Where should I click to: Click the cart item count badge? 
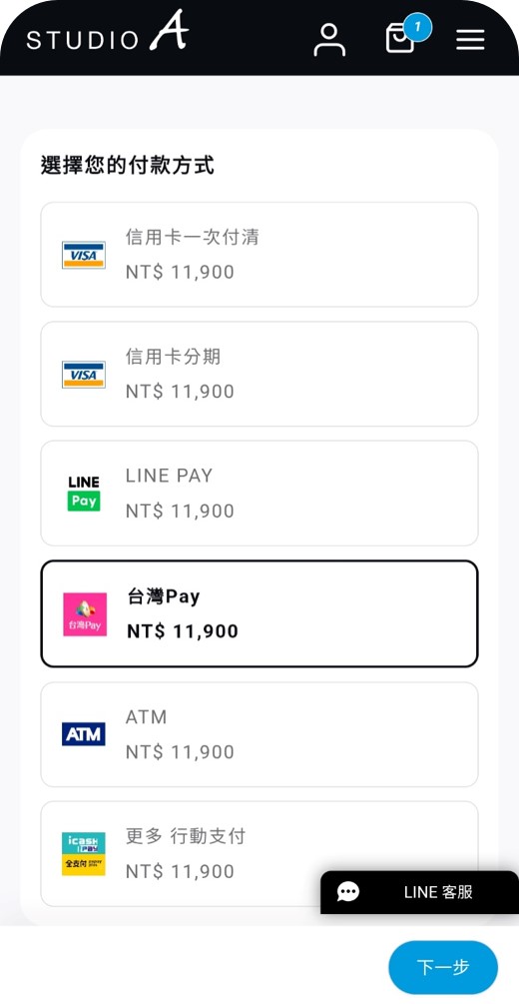[x=418, y=28]
